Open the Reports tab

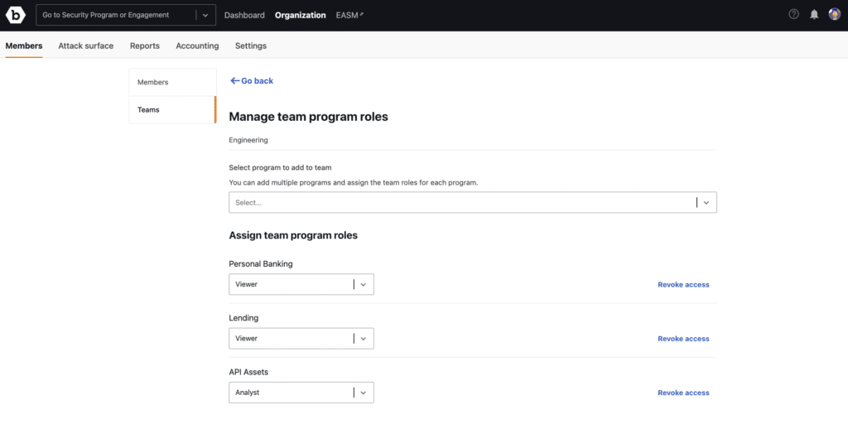pyautogui.click(x=145, y=46)
